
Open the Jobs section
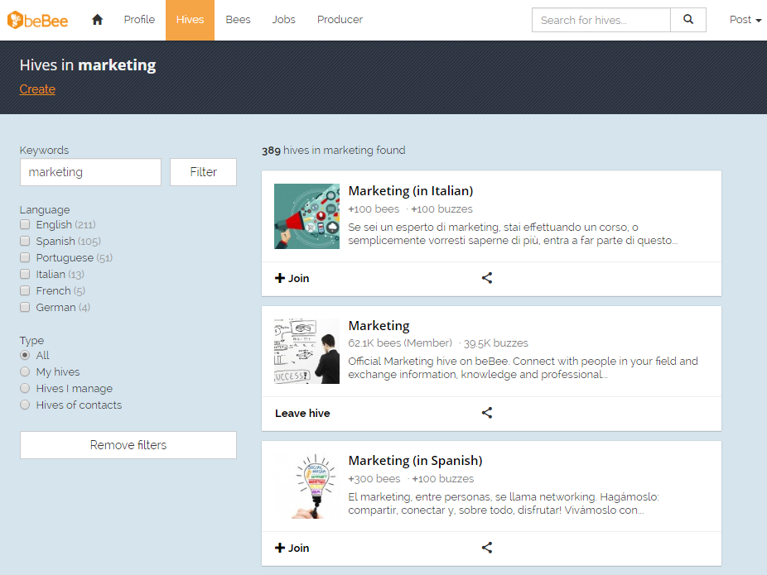pyautogui.click(x=284, y=20)
